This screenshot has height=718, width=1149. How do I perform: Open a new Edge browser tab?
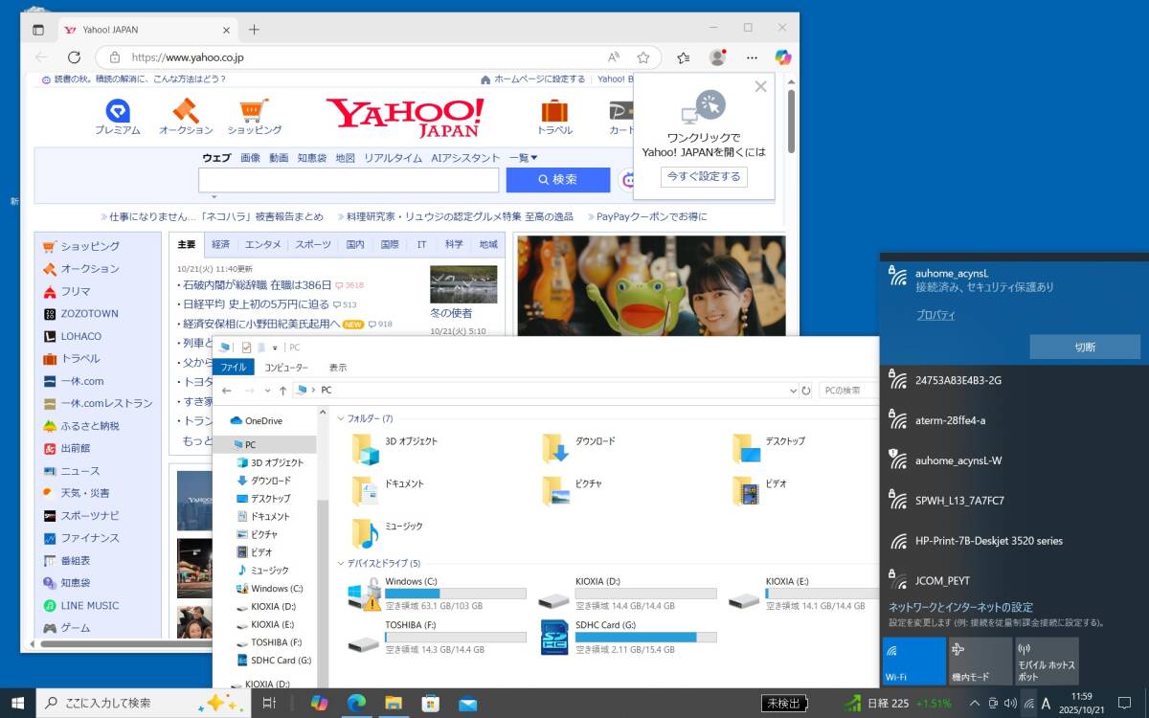coord(254,30)
